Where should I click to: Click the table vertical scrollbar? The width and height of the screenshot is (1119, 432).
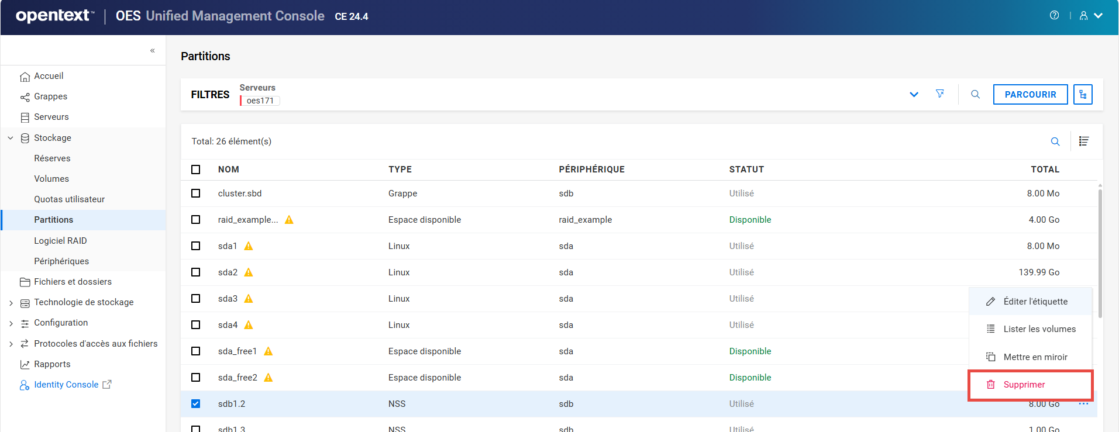tap(1100, 251)
